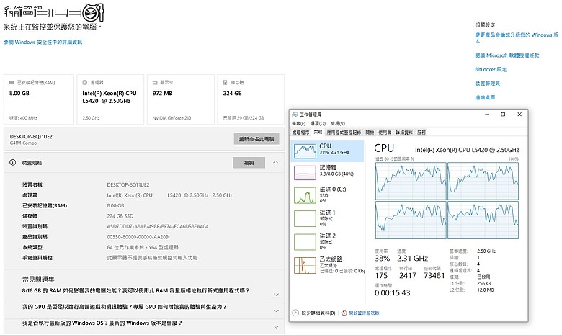The height and width of the screenshot is (335, 562).
Task: Click the processor card chip icon
Action: pyautogui.click(x=85, y=82)
